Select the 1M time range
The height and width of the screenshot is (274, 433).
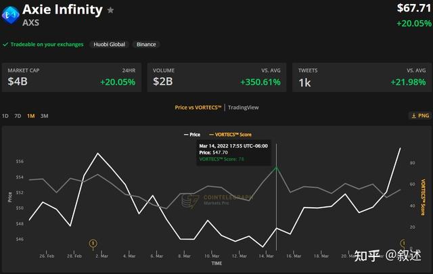[30, 116]
